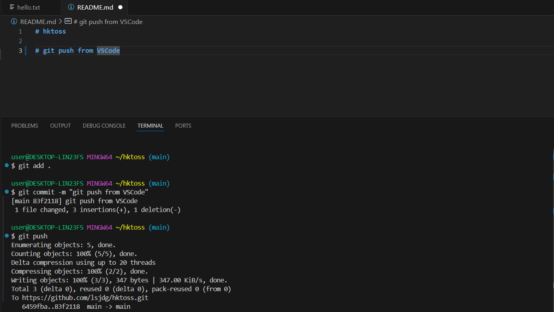Image resolution: width=554 pixels, height=312 pixels.
Task: Switch to the DEBUG CONSOLE tab
Action: coord(104,126)
